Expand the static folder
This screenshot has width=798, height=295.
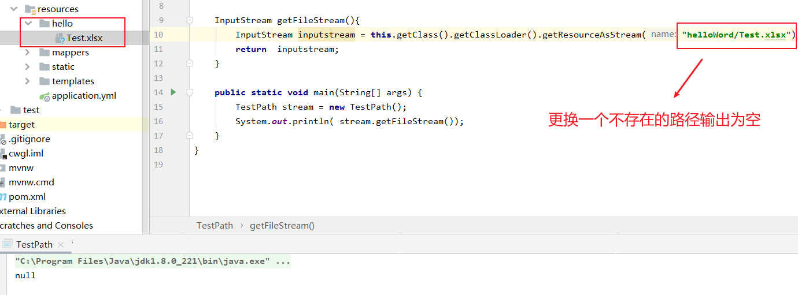[x=27, y=67]
